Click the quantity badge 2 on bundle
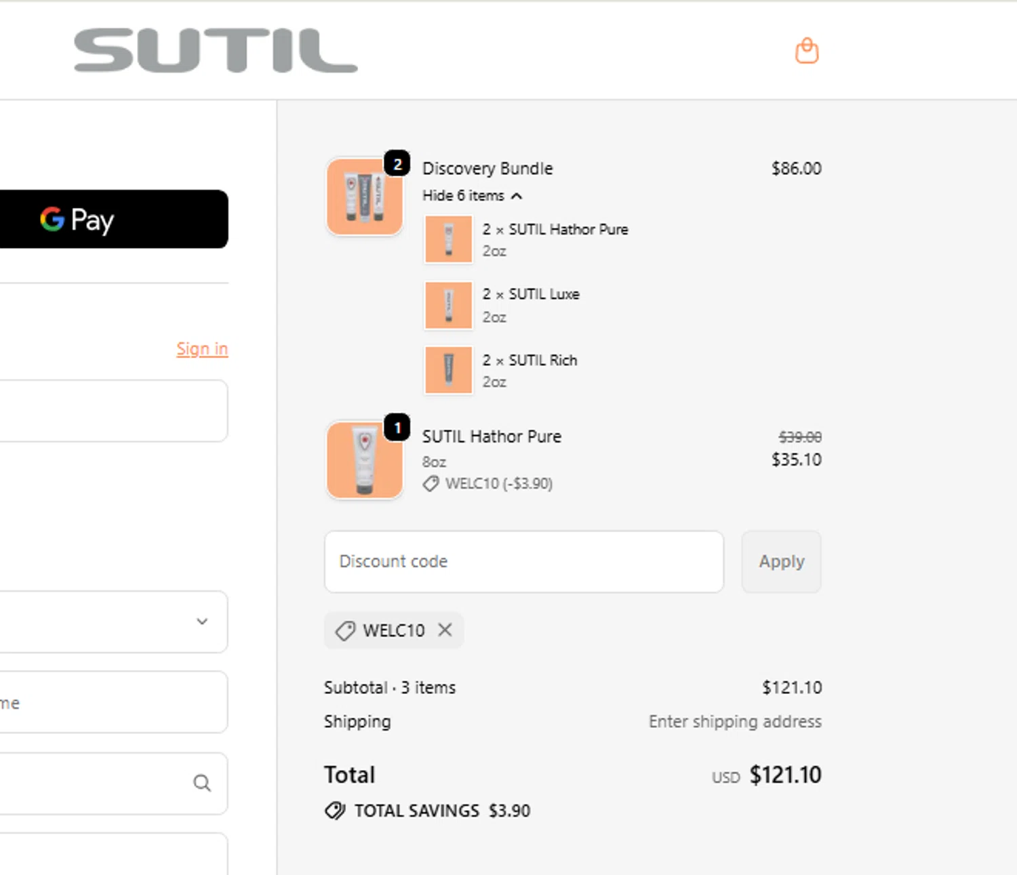Screen dimensions: 1017x875 [x=397, y=163]
